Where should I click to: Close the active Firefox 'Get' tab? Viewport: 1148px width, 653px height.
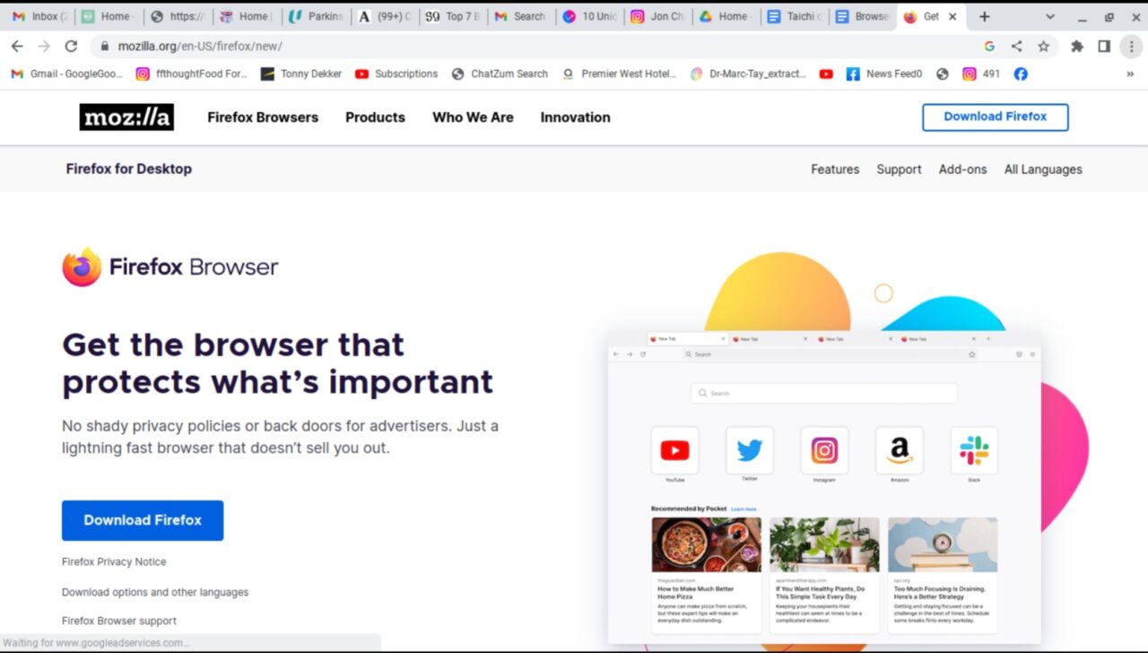(x=952, y=16)
